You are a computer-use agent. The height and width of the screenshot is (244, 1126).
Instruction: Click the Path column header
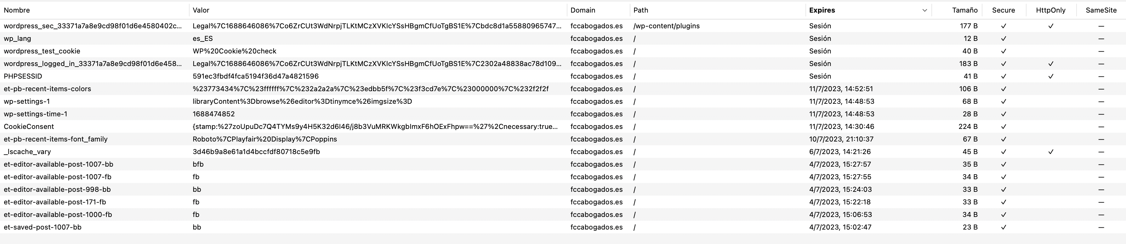[641, 10]
